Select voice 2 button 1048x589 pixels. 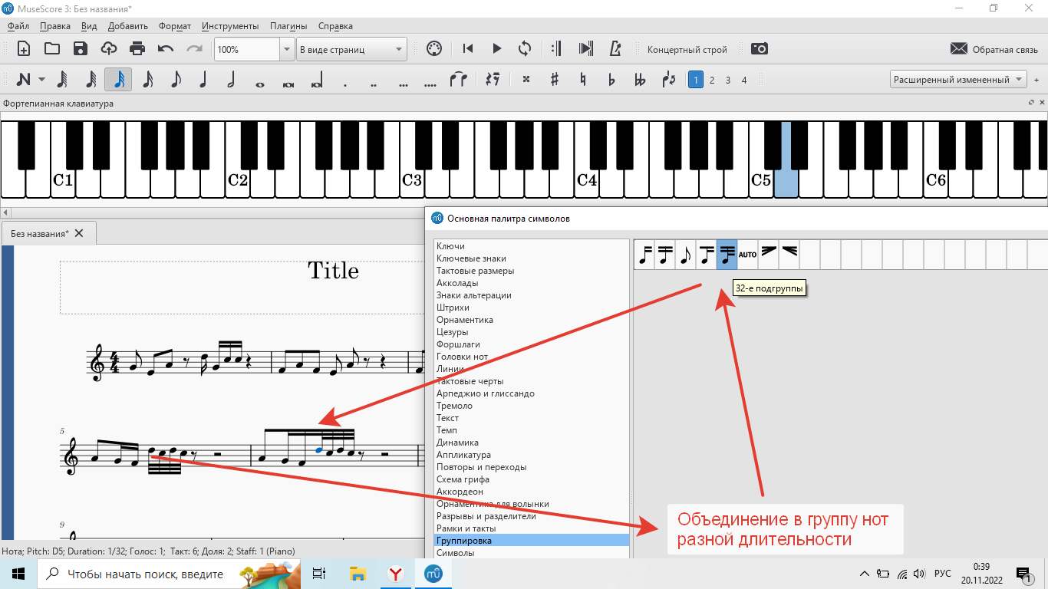tap(712, 80)
